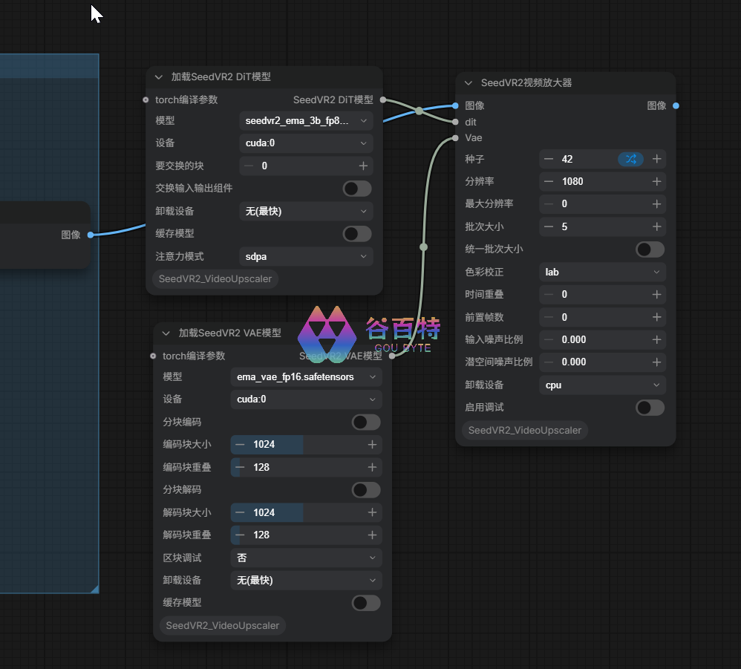Collapse the SeedVR2视频放大器 node
This screenshot has width=741, height=669.
469,83
